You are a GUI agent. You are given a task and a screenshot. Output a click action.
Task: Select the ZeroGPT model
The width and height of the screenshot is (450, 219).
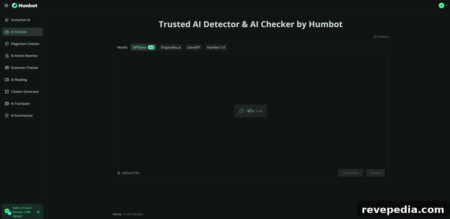point(194,47)
